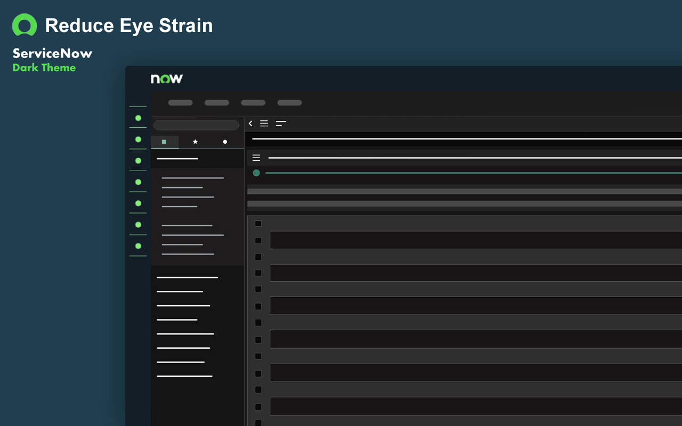
Task: Expand the first gray navigation pill menu
Action: 180,103
